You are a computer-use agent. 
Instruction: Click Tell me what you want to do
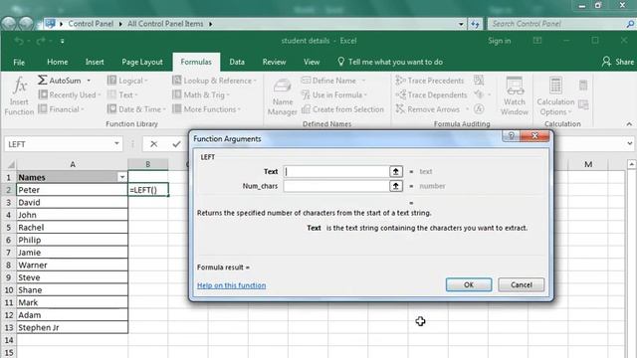pyautogui.click(x=390, y=62)
